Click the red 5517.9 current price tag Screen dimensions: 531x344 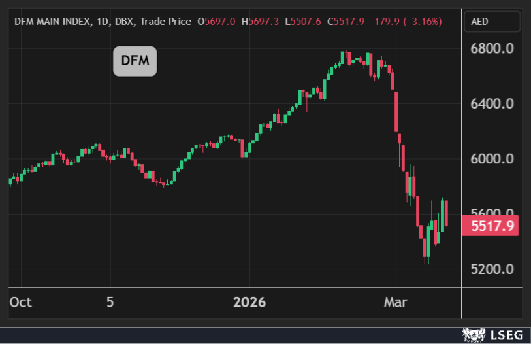(x=492, y=226)
